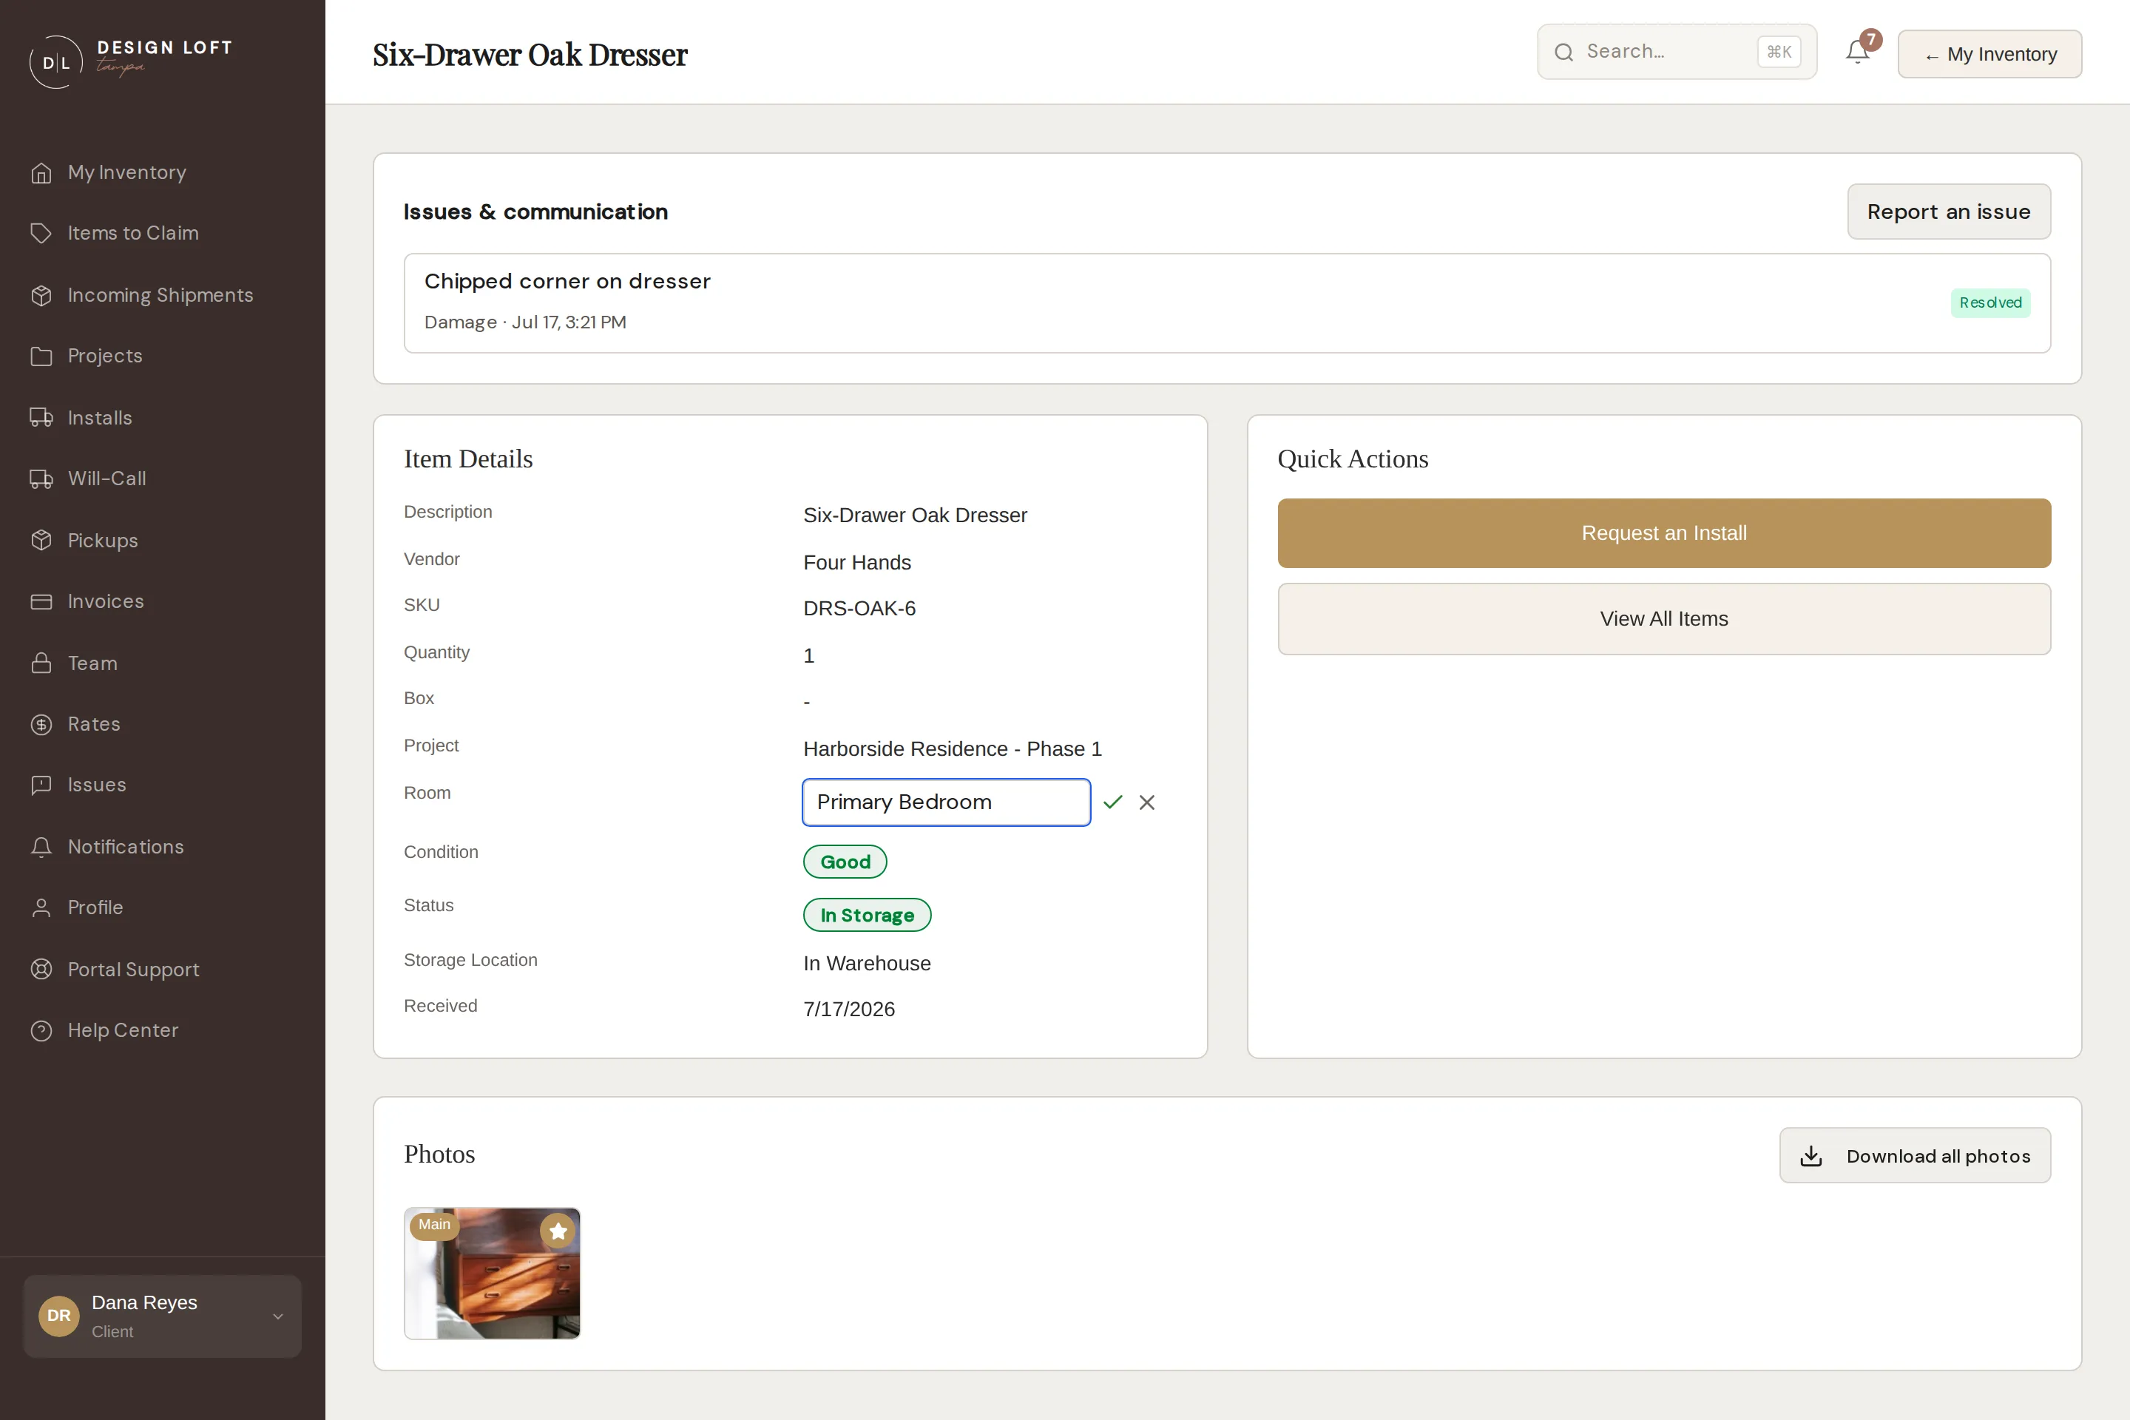
Task: Click the In Storage status badge
Action: 867,916
